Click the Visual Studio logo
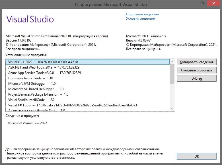The height and width of the screenshot is (165, 222). (30, 19)
